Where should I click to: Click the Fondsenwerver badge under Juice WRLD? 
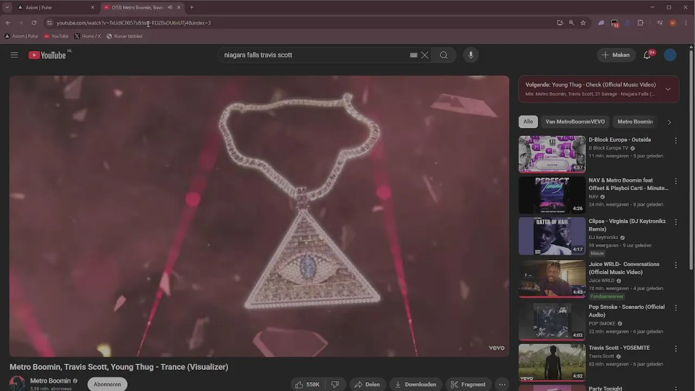[607, 297]
